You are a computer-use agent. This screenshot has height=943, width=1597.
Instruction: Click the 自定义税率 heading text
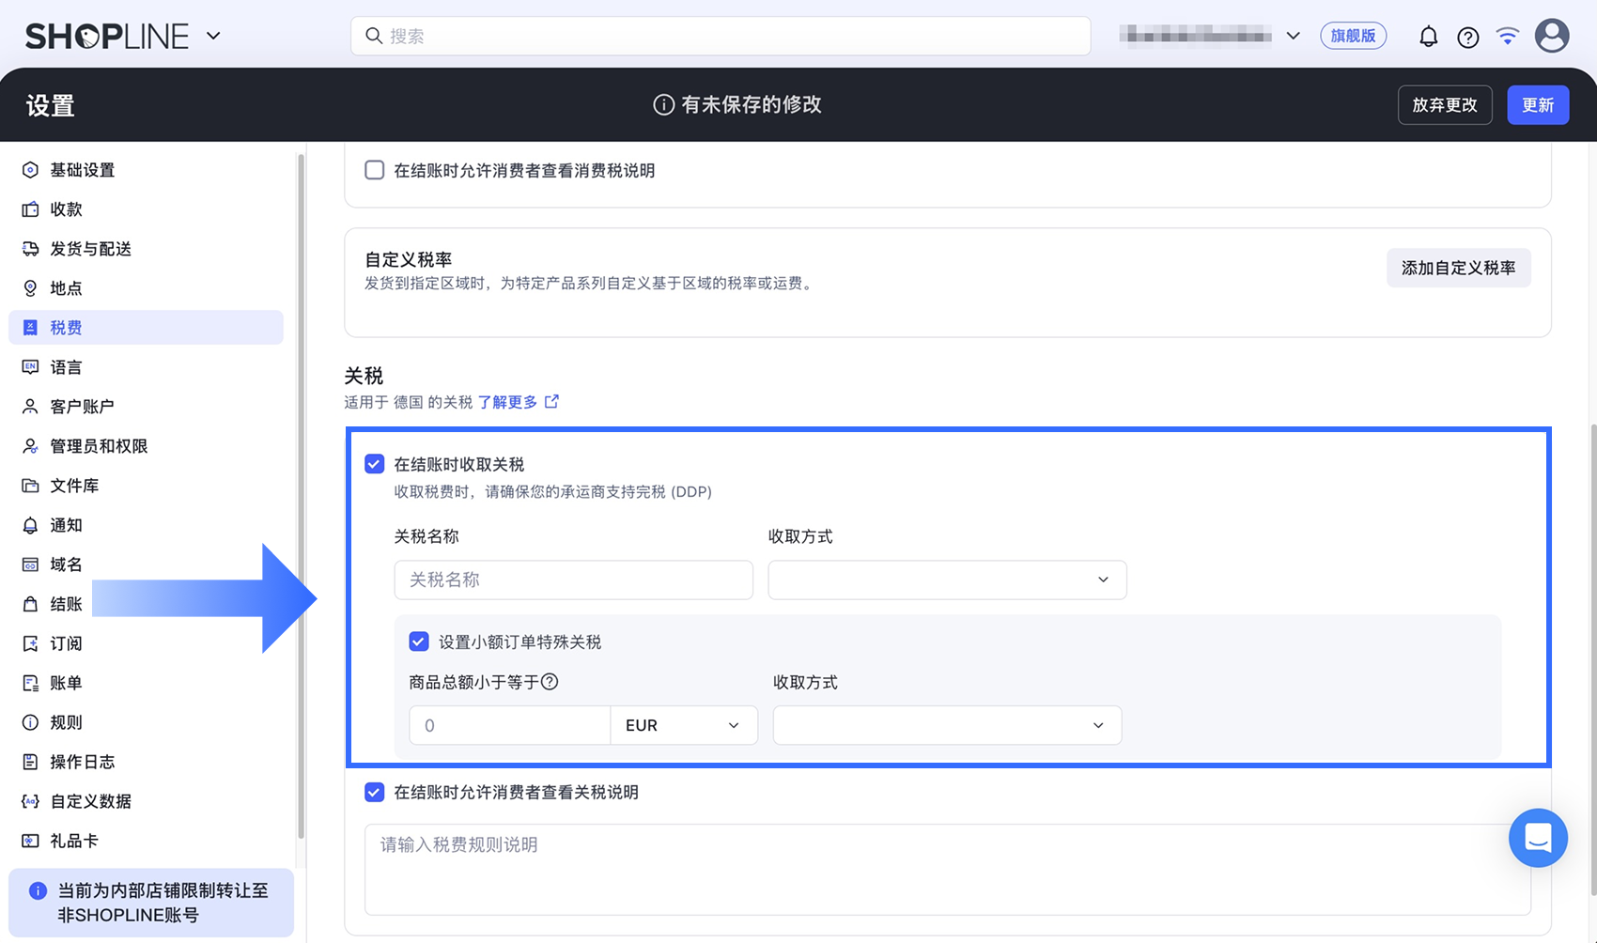(x=409, y=259)
